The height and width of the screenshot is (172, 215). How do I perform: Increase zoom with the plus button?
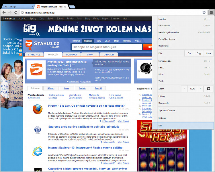[x=200, y=89]
